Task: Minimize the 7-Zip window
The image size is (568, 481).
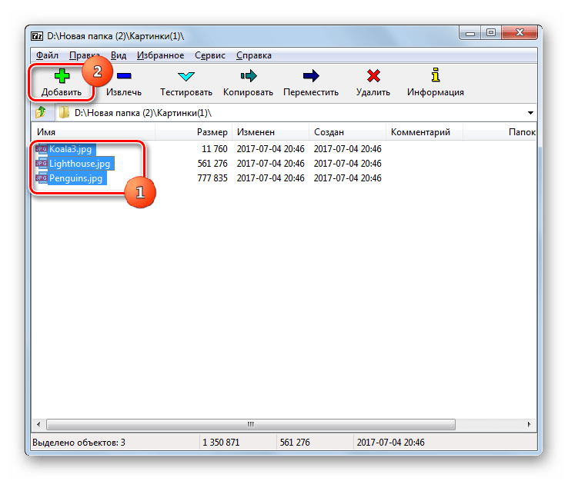Action: (470, 33)
